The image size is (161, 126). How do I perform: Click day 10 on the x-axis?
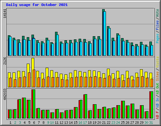(x=52, y=123)
